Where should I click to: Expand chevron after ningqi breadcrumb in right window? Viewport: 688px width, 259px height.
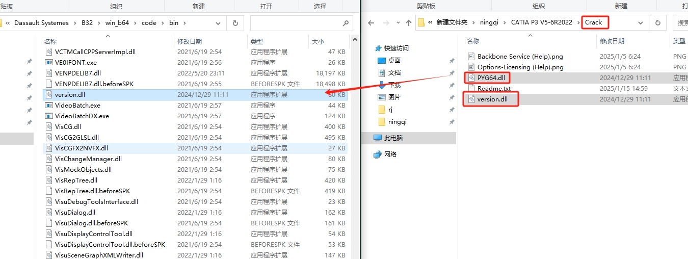(x=505, y=23)
